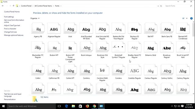Select the Arial font family icon

(x=70, y=28)
